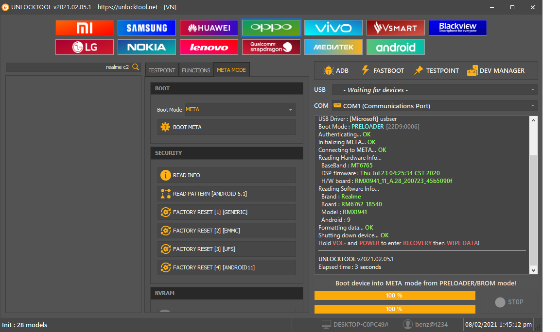Screen dimensions: 560x332
Task: Click the READ INFO button
Action: (227, 175)
